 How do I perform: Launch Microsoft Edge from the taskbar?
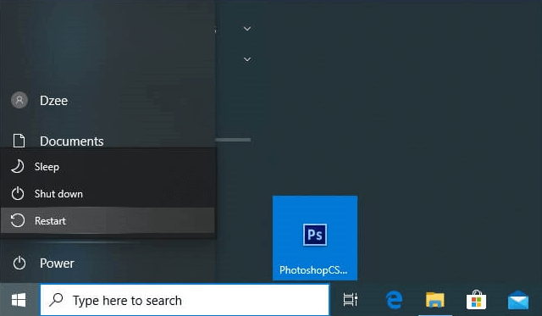coord(394,300)
